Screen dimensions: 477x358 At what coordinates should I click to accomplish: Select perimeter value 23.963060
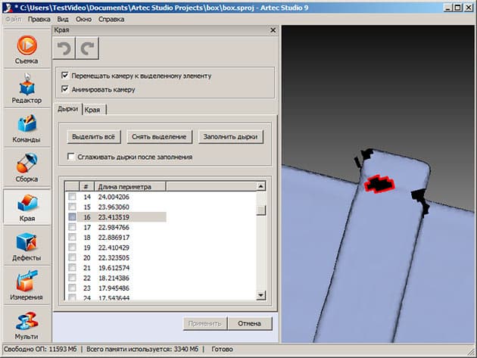(x=114, y=207)
